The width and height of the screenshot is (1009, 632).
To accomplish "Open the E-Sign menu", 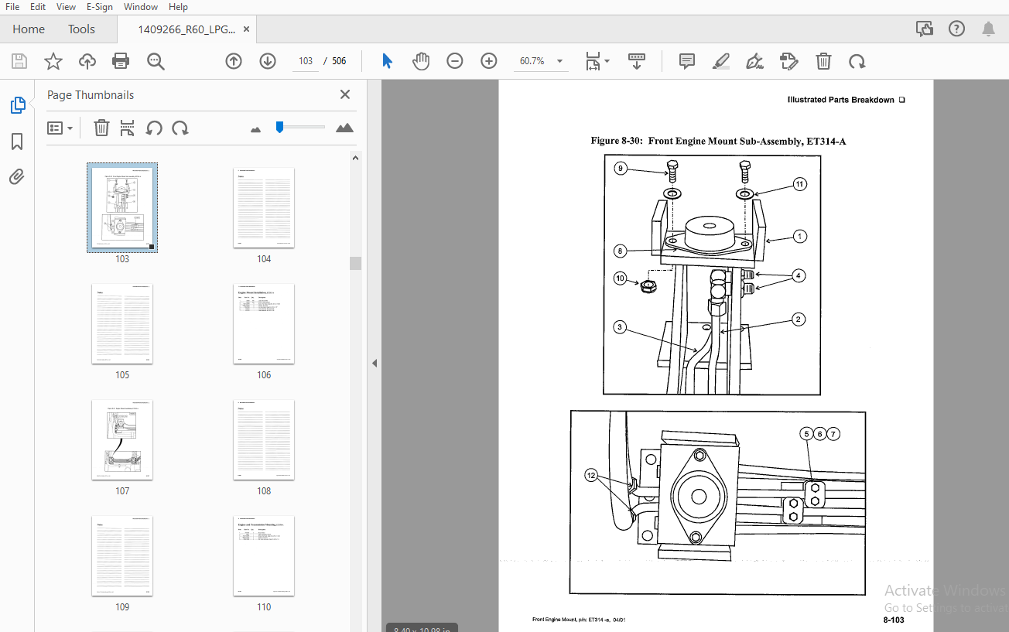I will tap(100, 7).
